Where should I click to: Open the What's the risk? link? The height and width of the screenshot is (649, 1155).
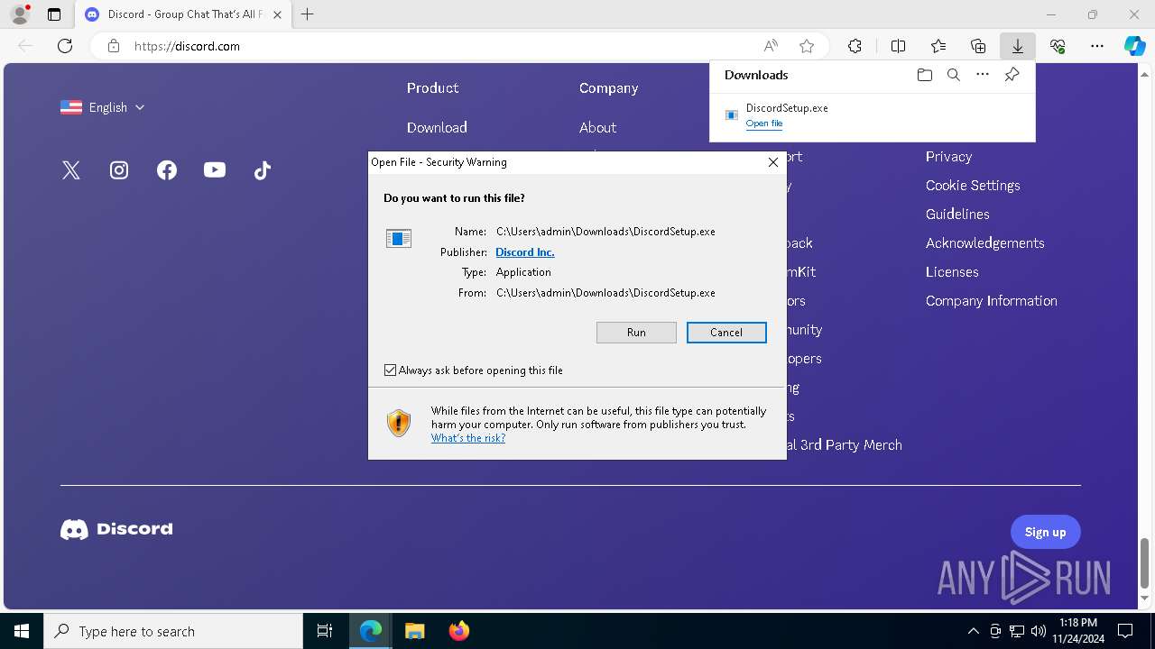[468, 438]
